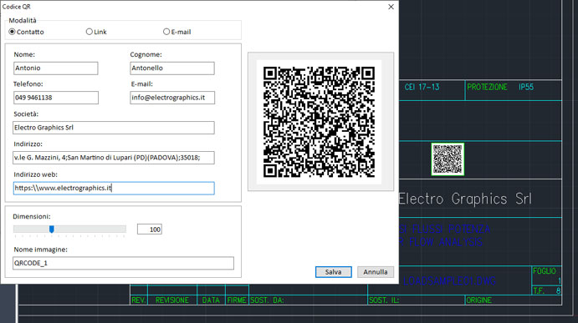Screen dimensions: 578x323
Task: Choose the E-mail mode option
Action: coord(166,32)
